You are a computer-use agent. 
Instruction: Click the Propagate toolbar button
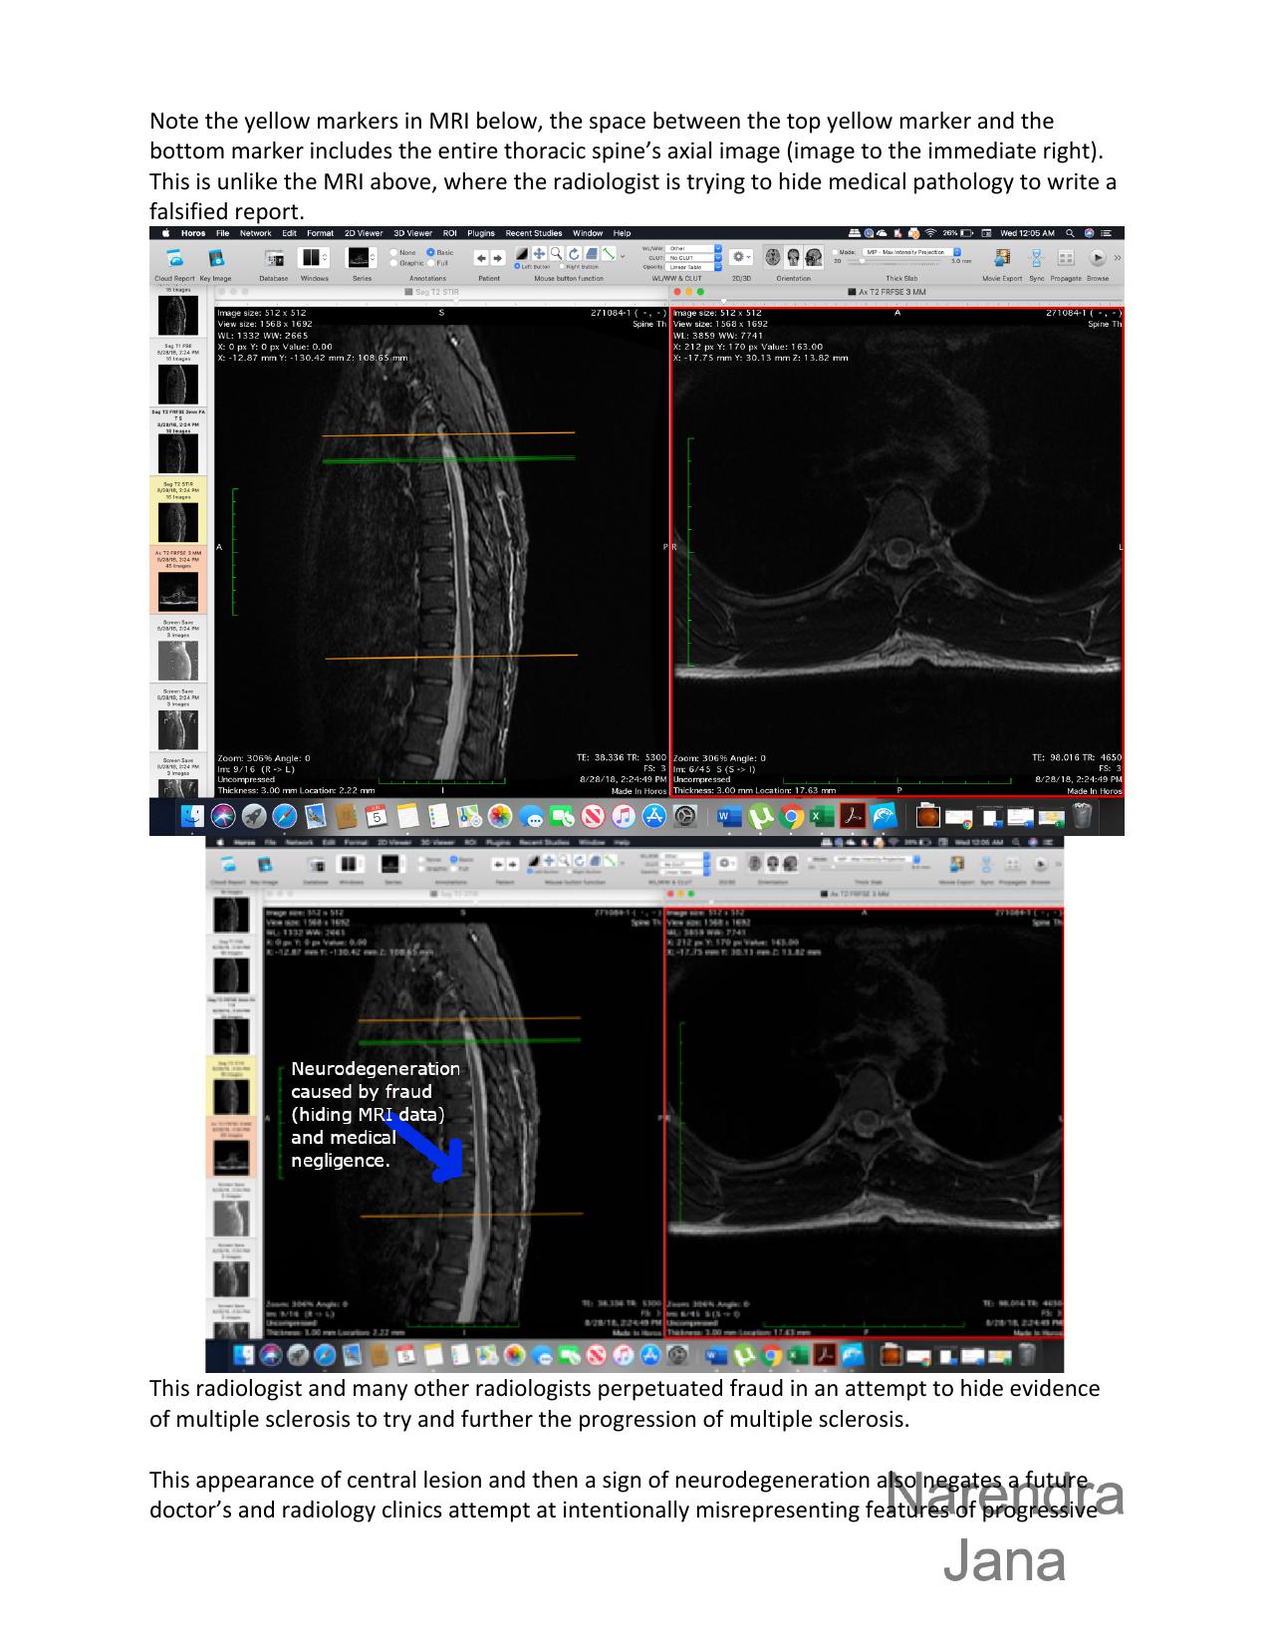coord(1066,257)
